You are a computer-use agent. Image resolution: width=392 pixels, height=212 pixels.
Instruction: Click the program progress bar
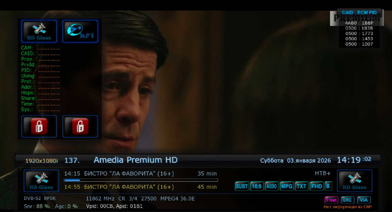pyautogui.click(x=141, y=180)
